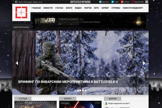Show previous slide with left arrow
Image resolution: width=162 pixels, height=108 pixels.
17,63
